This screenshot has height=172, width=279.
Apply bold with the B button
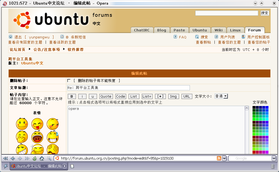click(x=72, y=97)
